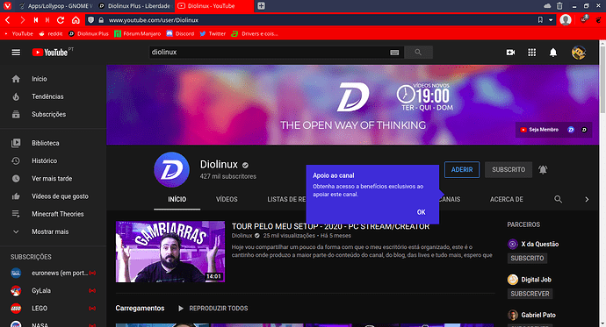
Task: Go forward in browser history
Action: pyautogui.click(x=22, y=20)
